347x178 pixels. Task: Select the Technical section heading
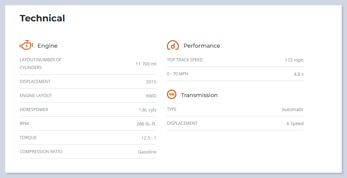point(42,18)
